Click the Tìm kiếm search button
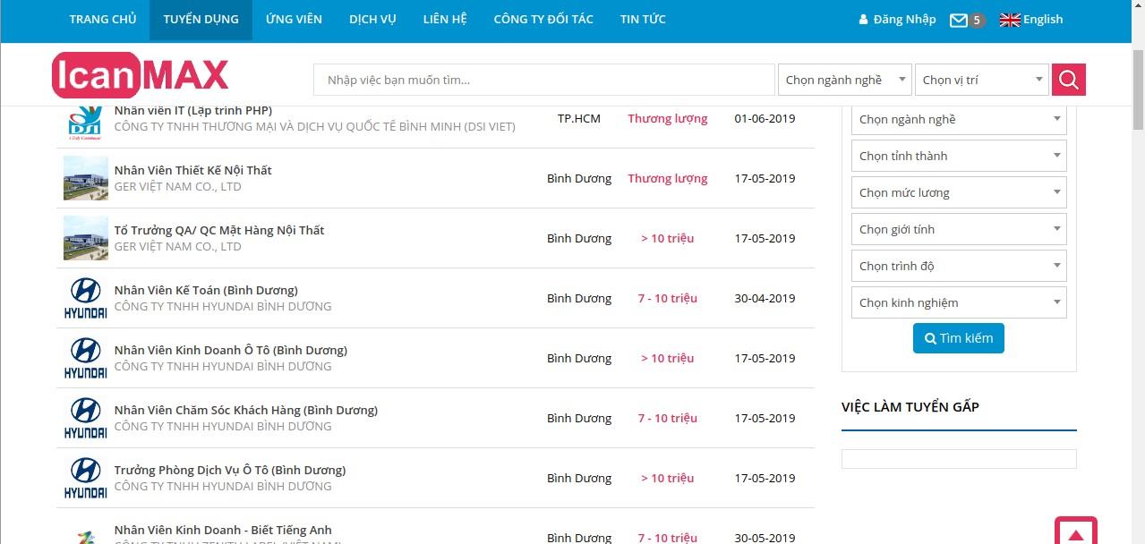The image size is (1145, 544). coord(959,338)
